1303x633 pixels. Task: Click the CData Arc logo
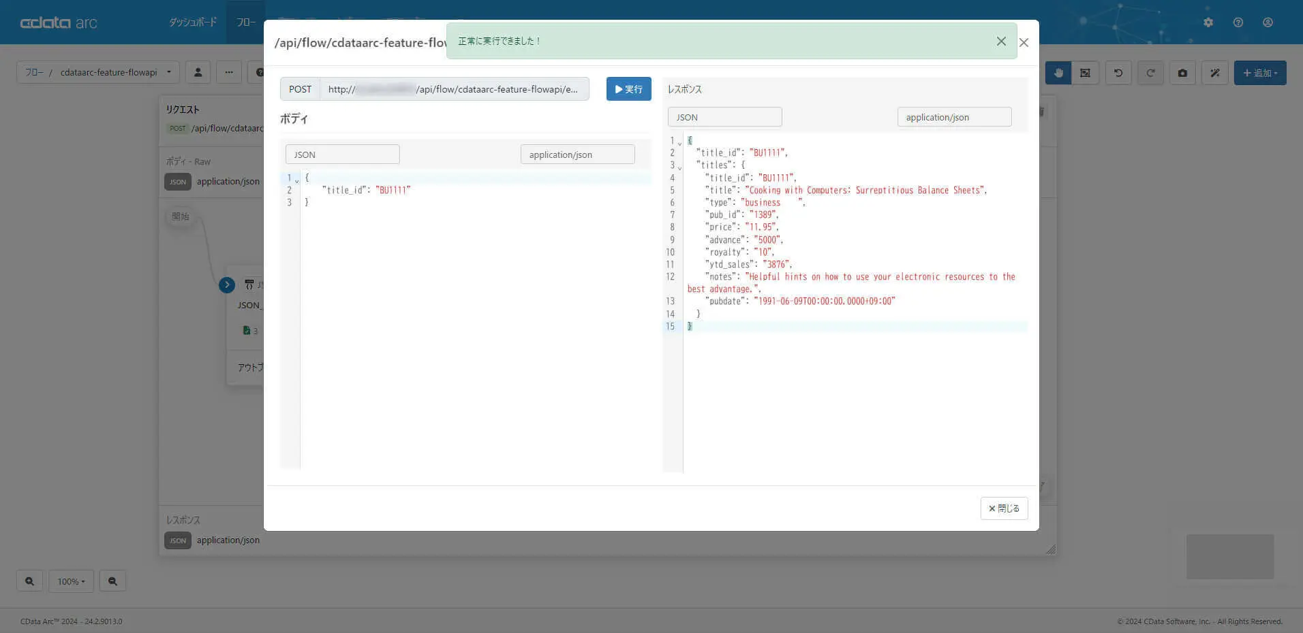pos(59,22)
